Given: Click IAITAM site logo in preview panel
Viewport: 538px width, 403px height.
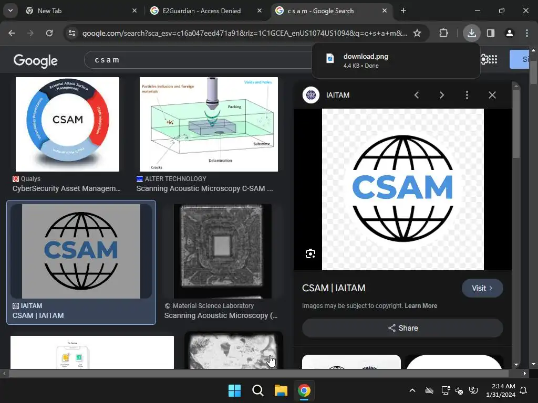Looking at the screenshot, I should point(311,95).
